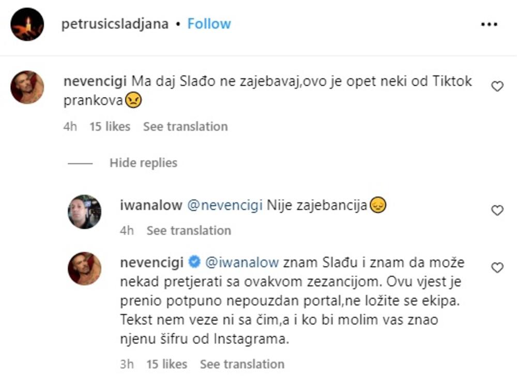See translation of the top comment

185,127
